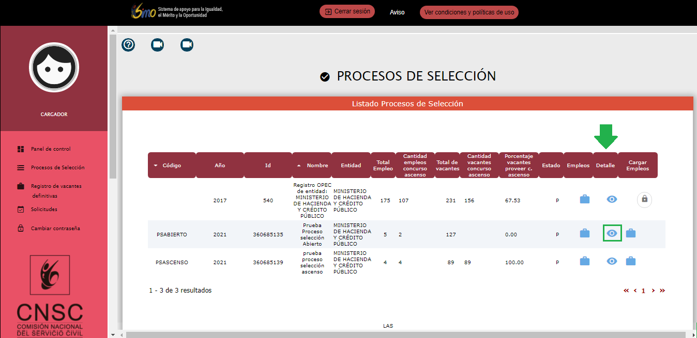The width and height of the screenshot is (697, 338).
Task: Click the user avatar profile picture
Action: point(54,67)
